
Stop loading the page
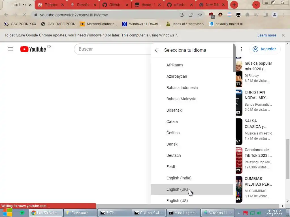[24, 15]
